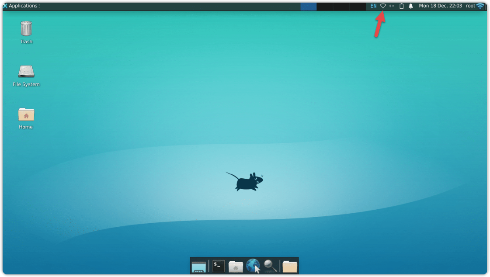This screenshot has width=490, height=277.
Task: Click the Wi-Fi signal icon beside root
Action: click(x=480, y=6)
